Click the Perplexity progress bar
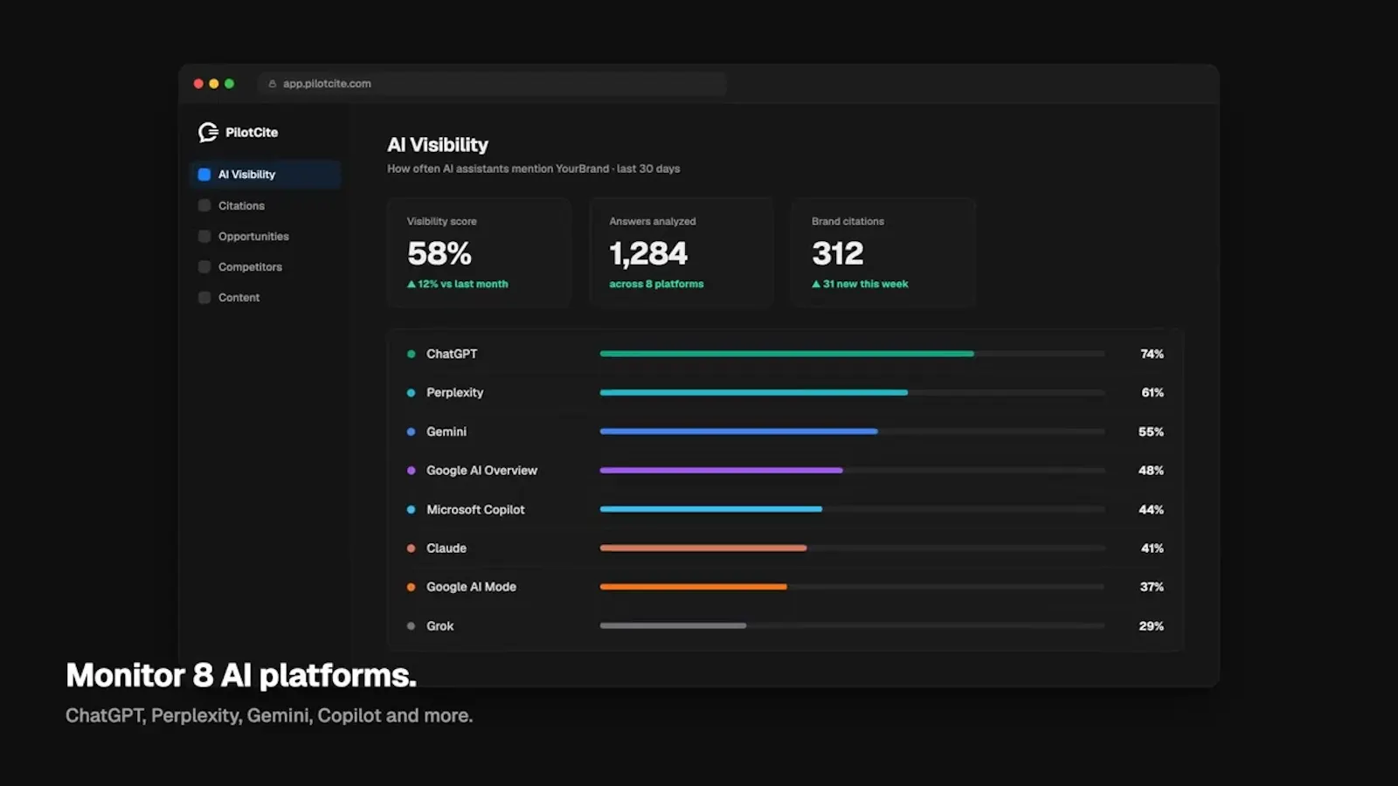 tap(853, 393)
